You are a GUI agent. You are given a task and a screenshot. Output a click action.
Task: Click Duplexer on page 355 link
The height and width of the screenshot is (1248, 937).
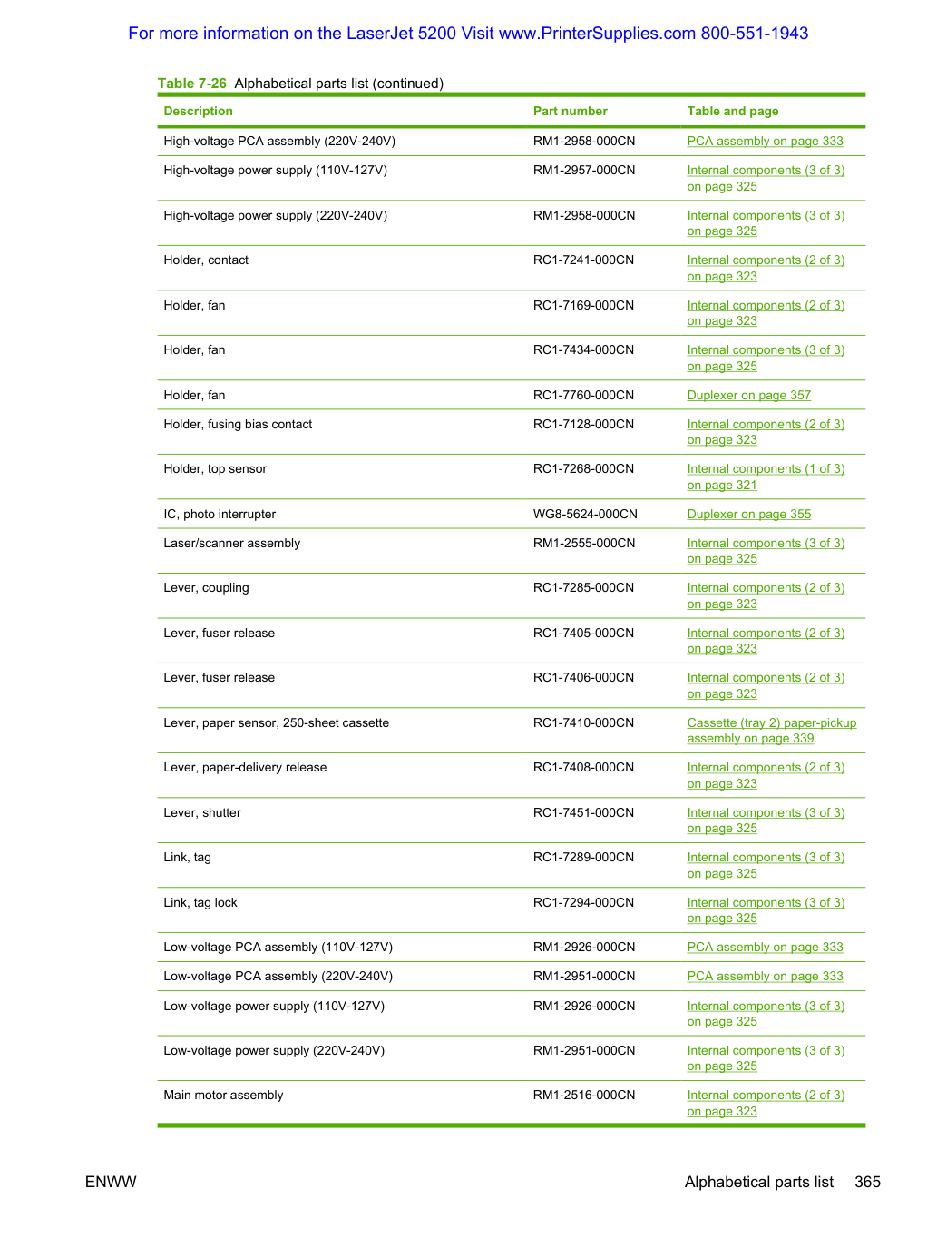pos(748,514)
